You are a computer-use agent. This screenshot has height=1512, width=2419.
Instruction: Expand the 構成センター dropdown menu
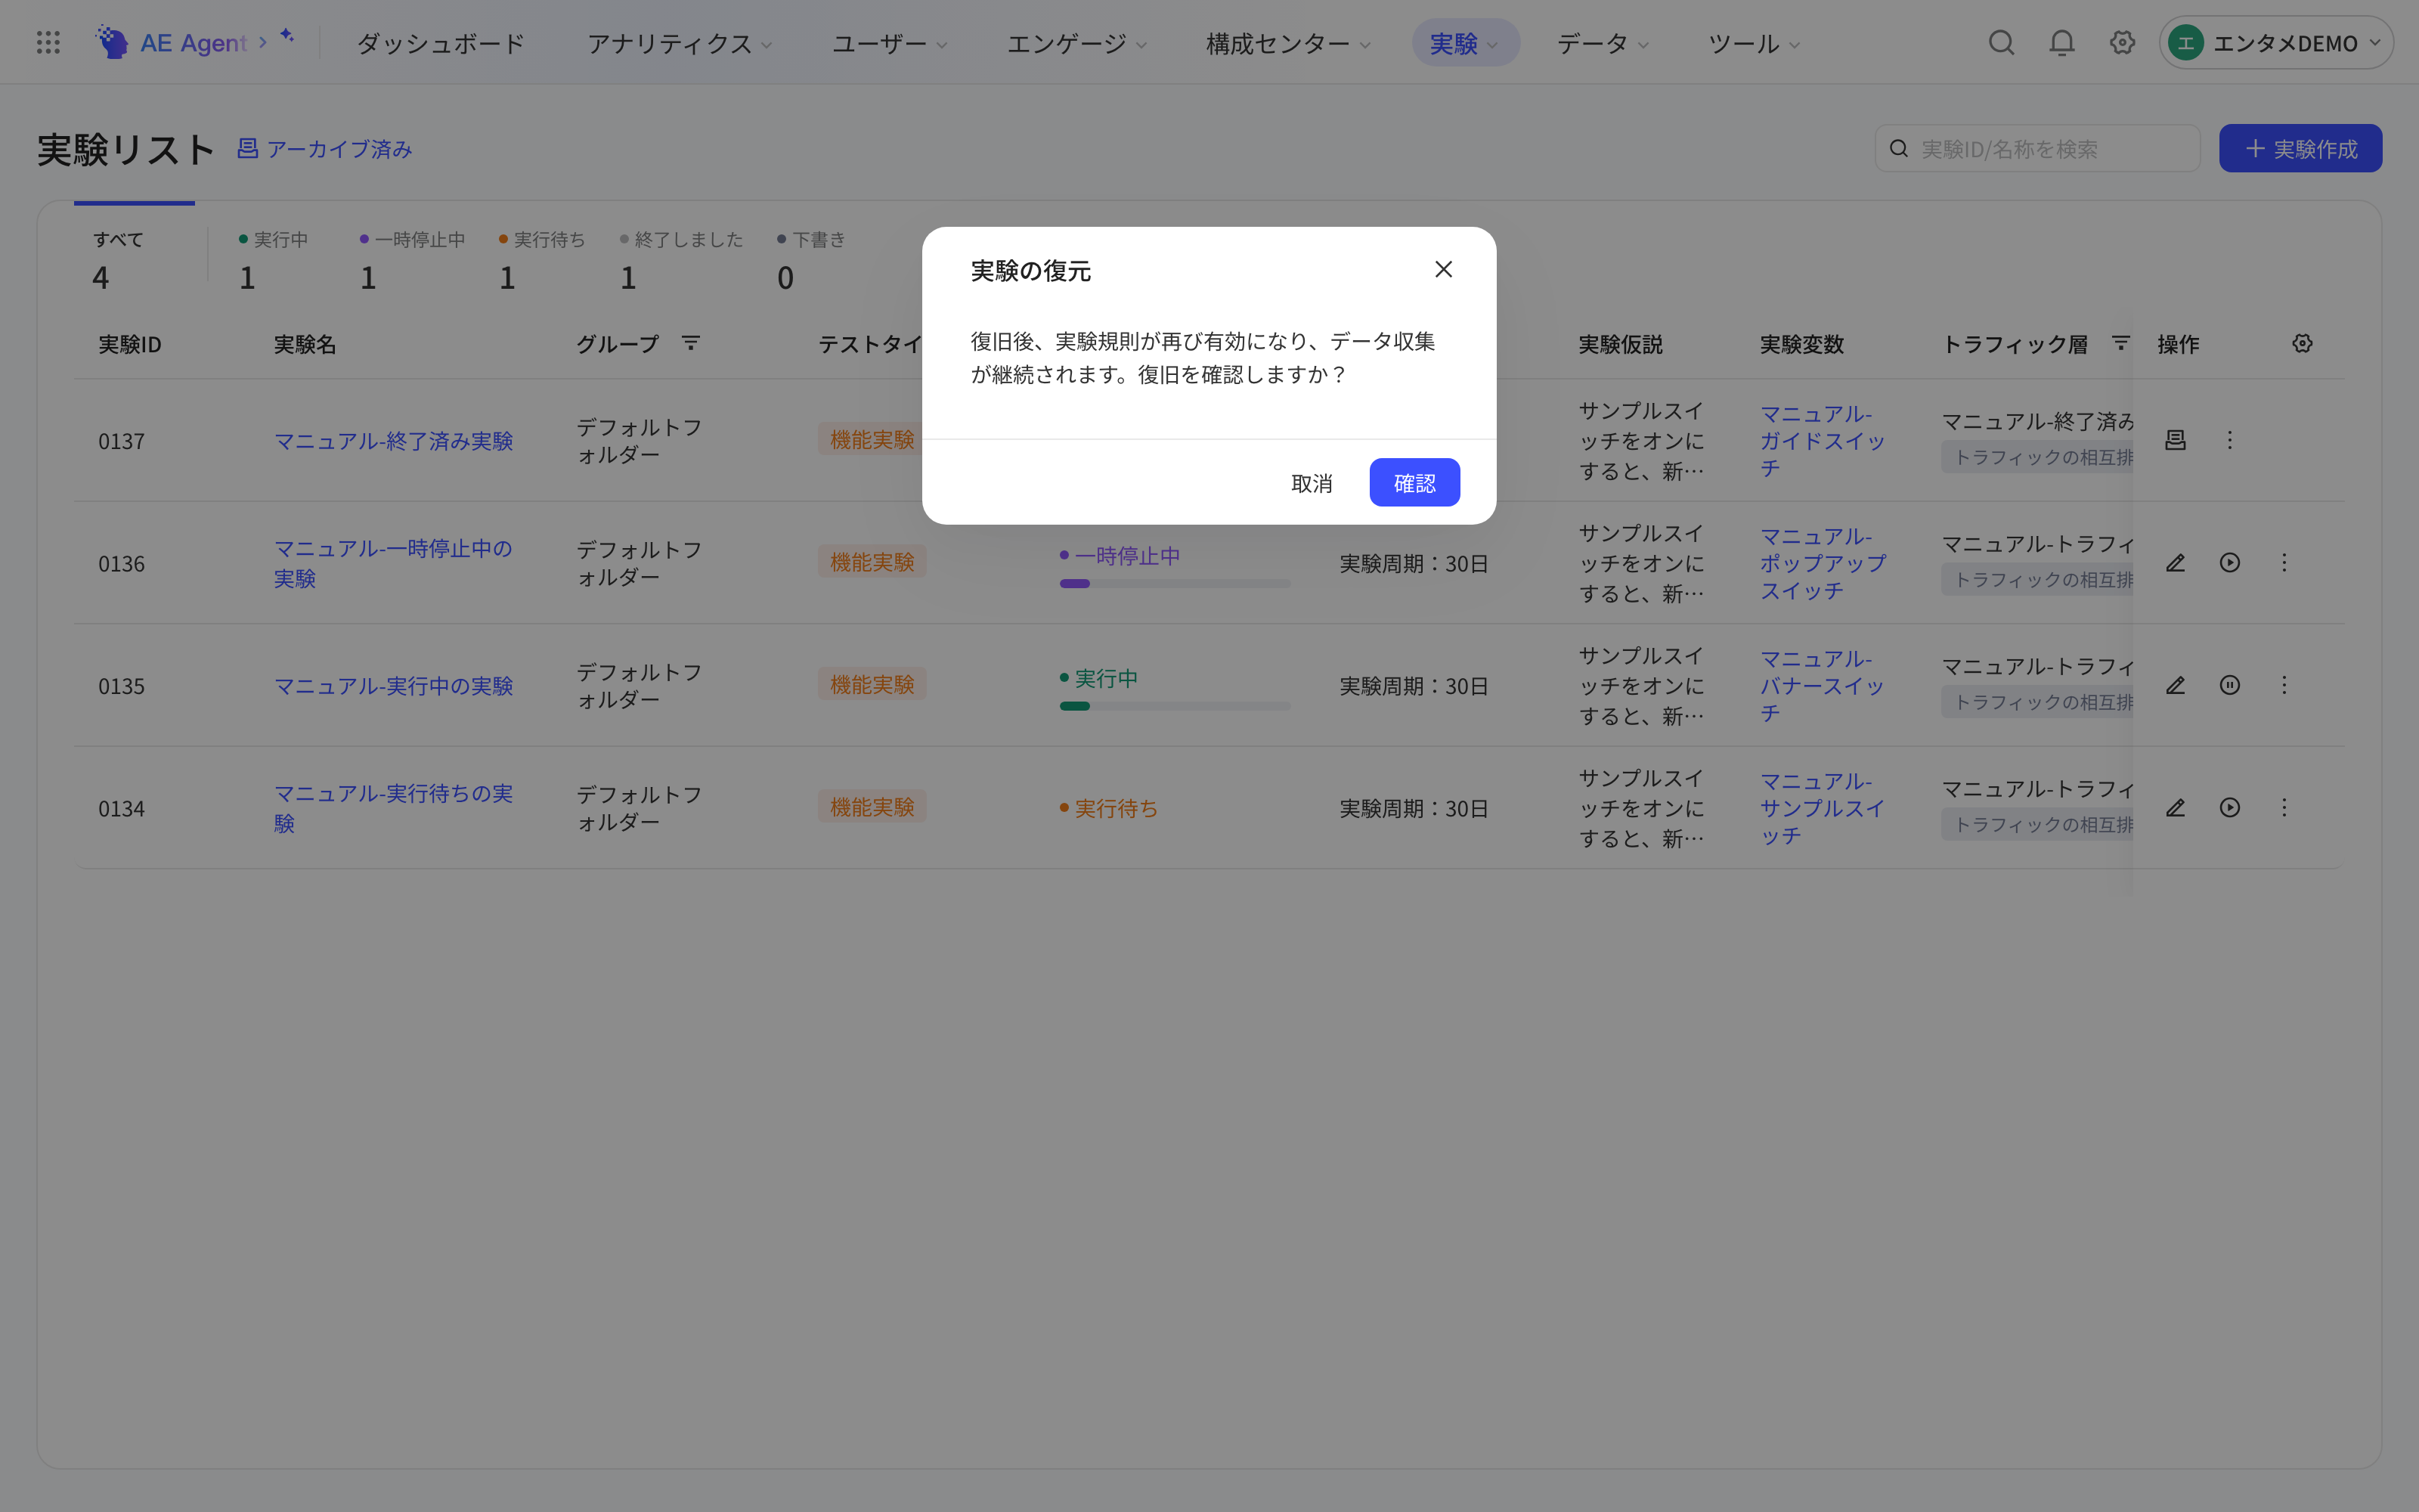[x=1287, y=43]
